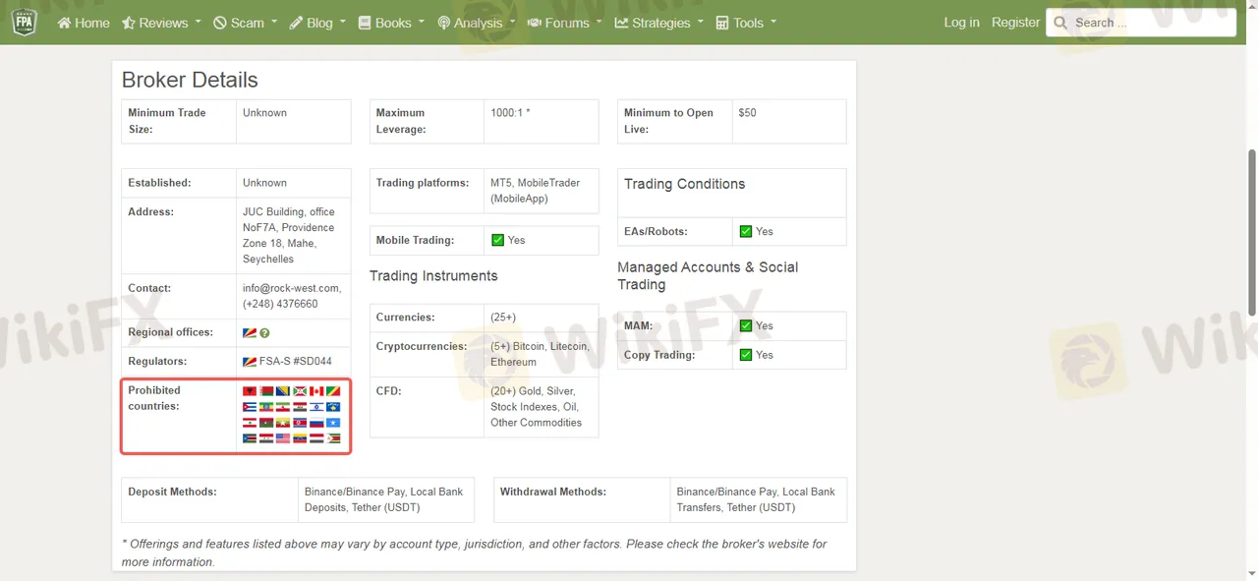Expand the Reviews dropdown menu
The height and width of the screenshot is (581, 1258).
(x=162, y=23)
